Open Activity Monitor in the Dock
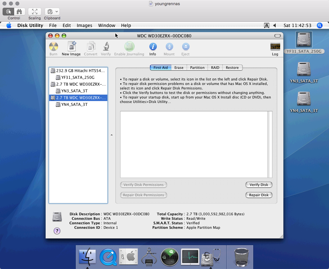 click(190, 256)
